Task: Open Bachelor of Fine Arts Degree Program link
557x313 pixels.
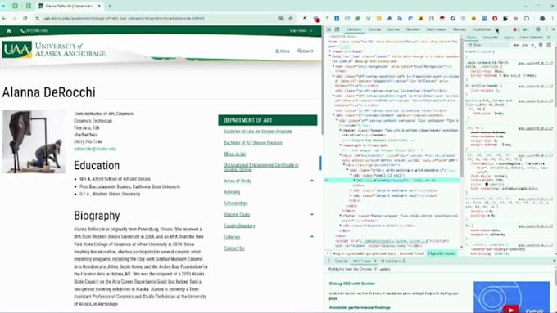Action: [x=257, y=131]
